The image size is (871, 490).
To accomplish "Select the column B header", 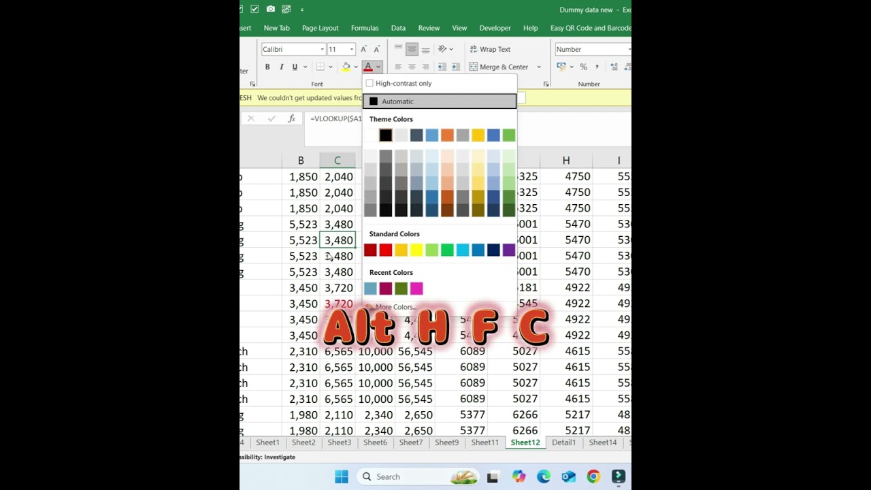I will click(301, 161).
